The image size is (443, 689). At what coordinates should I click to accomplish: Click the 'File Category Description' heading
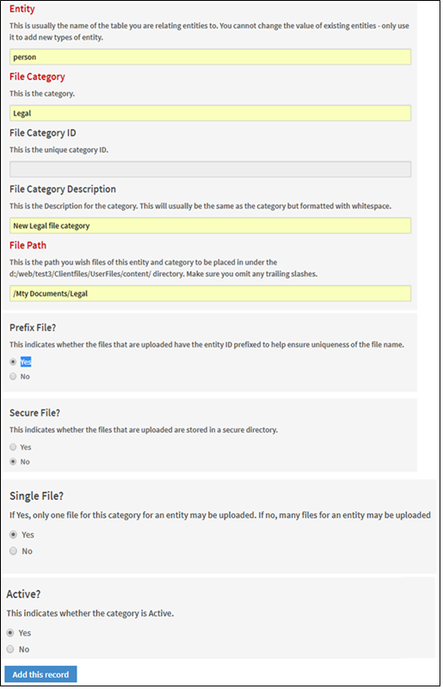click(x=63, y=189)
